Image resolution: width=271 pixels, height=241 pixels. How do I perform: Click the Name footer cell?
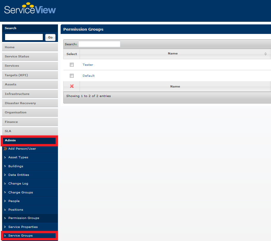[175, 86]
